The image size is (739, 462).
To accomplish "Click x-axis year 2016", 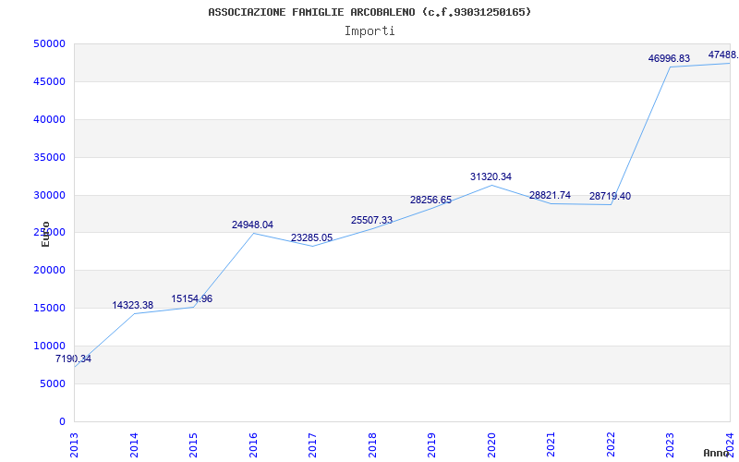I will [253, 444].
